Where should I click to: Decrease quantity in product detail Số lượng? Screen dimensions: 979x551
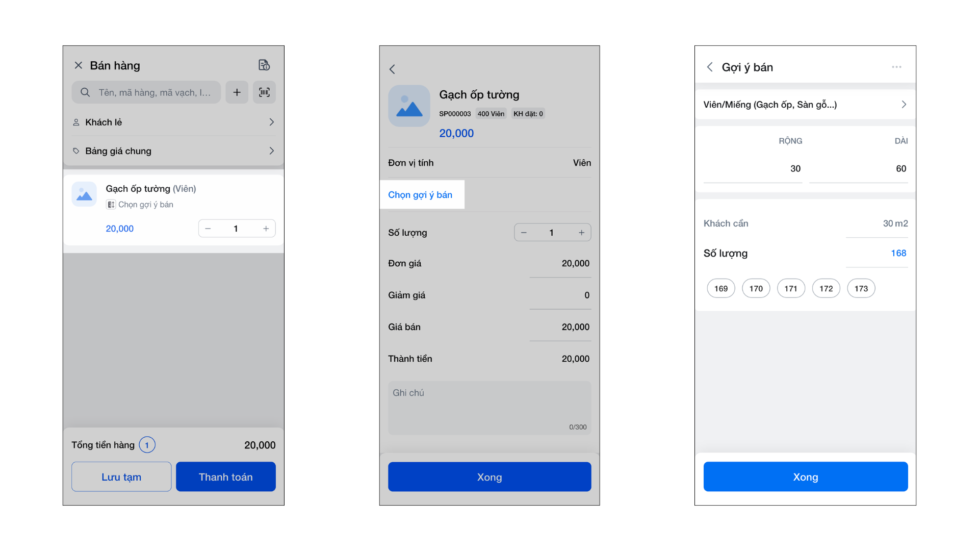click(x=524, y=233)
